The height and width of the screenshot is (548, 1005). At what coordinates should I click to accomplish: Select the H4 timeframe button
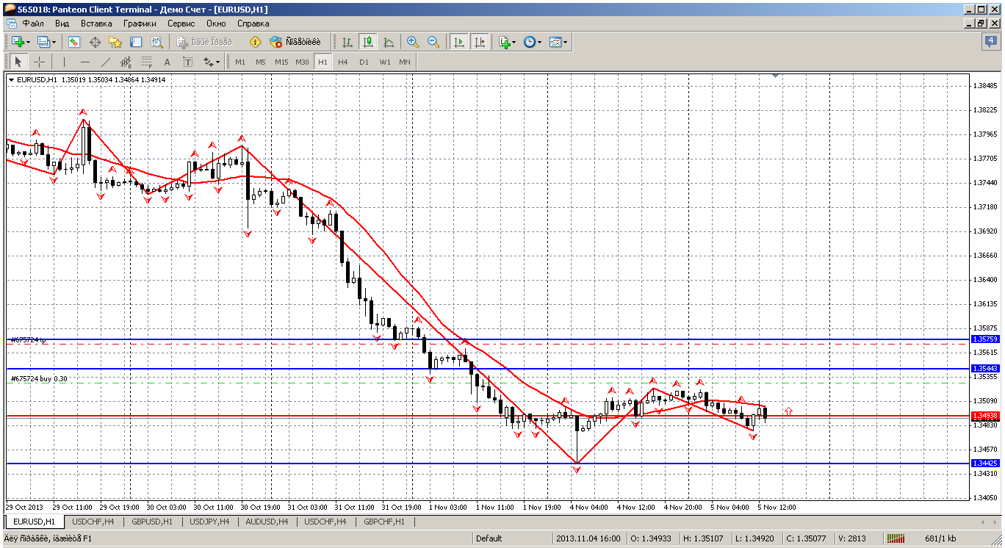343,62
